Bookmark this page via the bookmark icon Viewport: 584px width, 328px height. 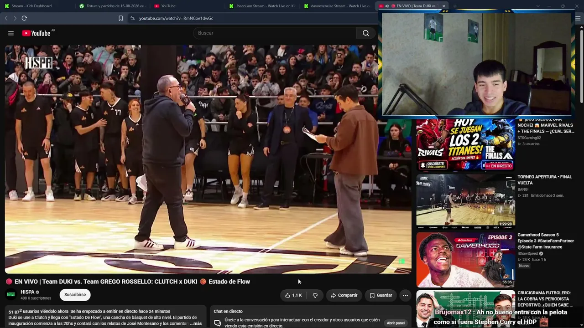(x=120, y=18)
